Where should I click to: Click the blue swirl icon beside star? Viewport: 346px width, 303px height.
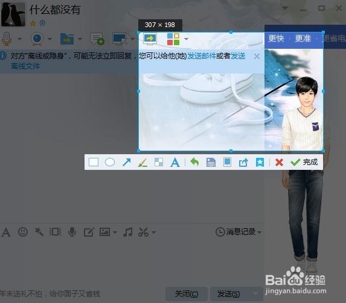(42, 23)
